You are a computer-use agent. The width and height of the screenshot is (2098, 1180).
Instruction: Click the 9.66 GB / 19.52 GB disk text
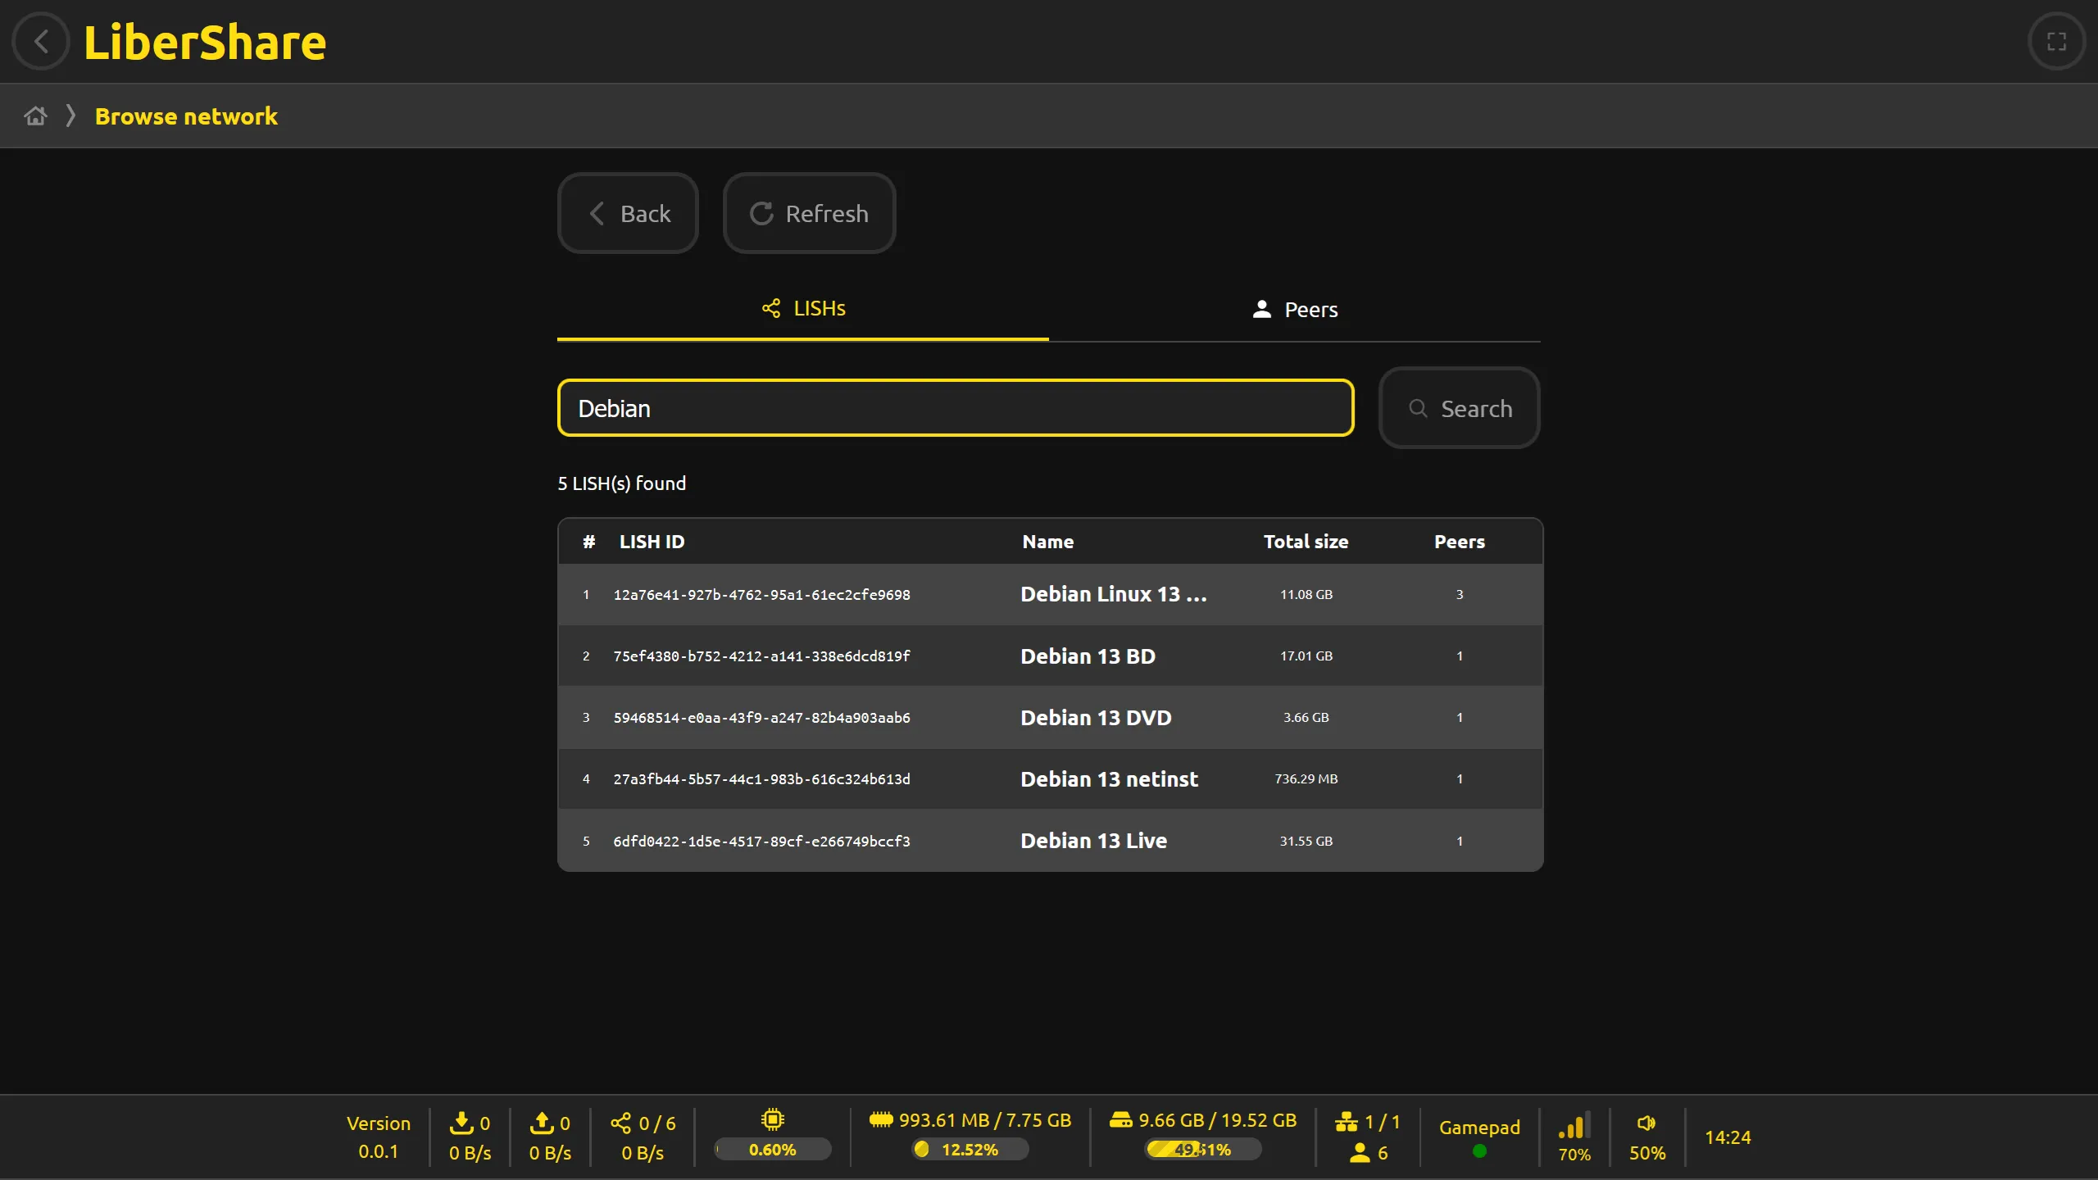[1218, 1120]
